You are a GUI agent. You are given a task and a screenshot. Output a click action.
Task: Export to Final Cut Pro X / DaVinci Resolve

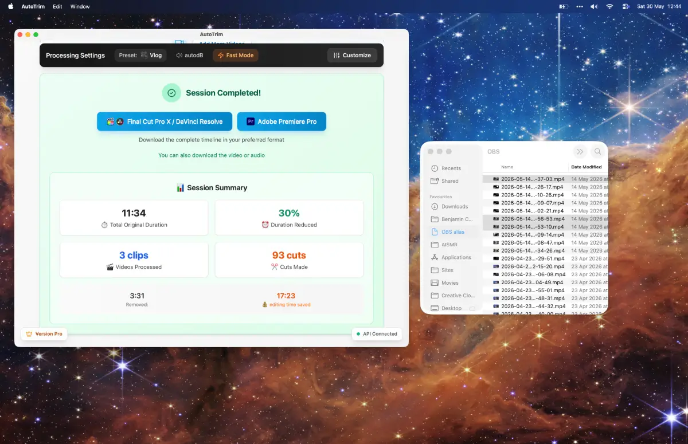click(165, 121)
